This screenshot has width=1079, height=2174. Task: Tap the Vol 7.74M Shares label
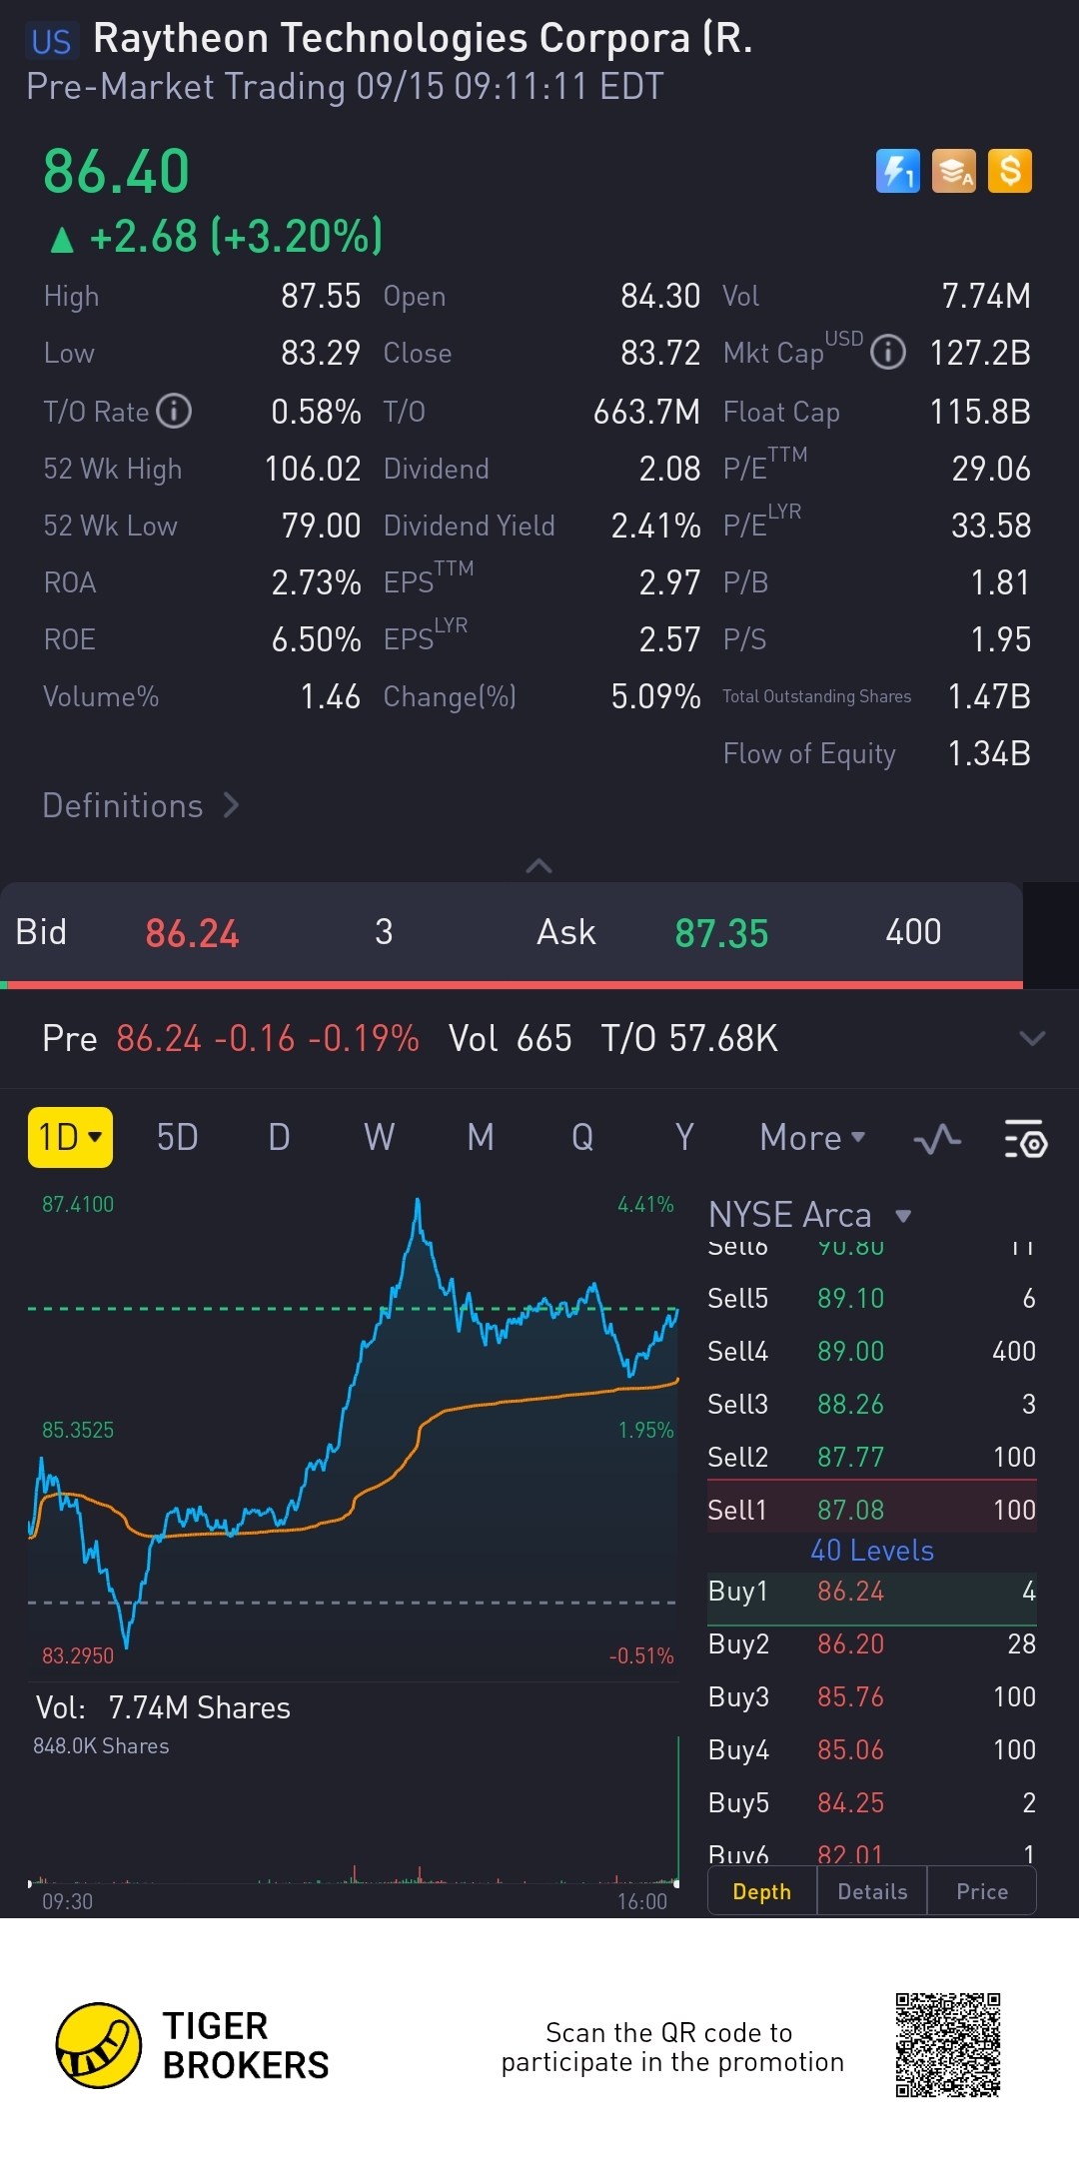(163, 1707)
